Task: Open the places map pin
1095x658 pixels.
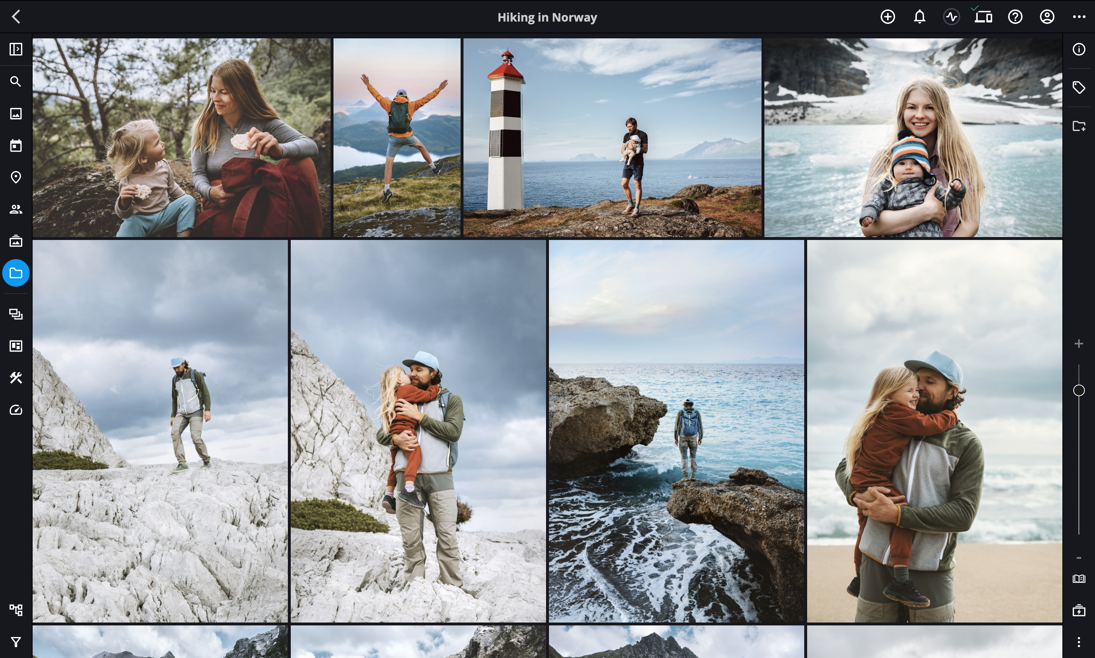Action: tap(16, 177)
